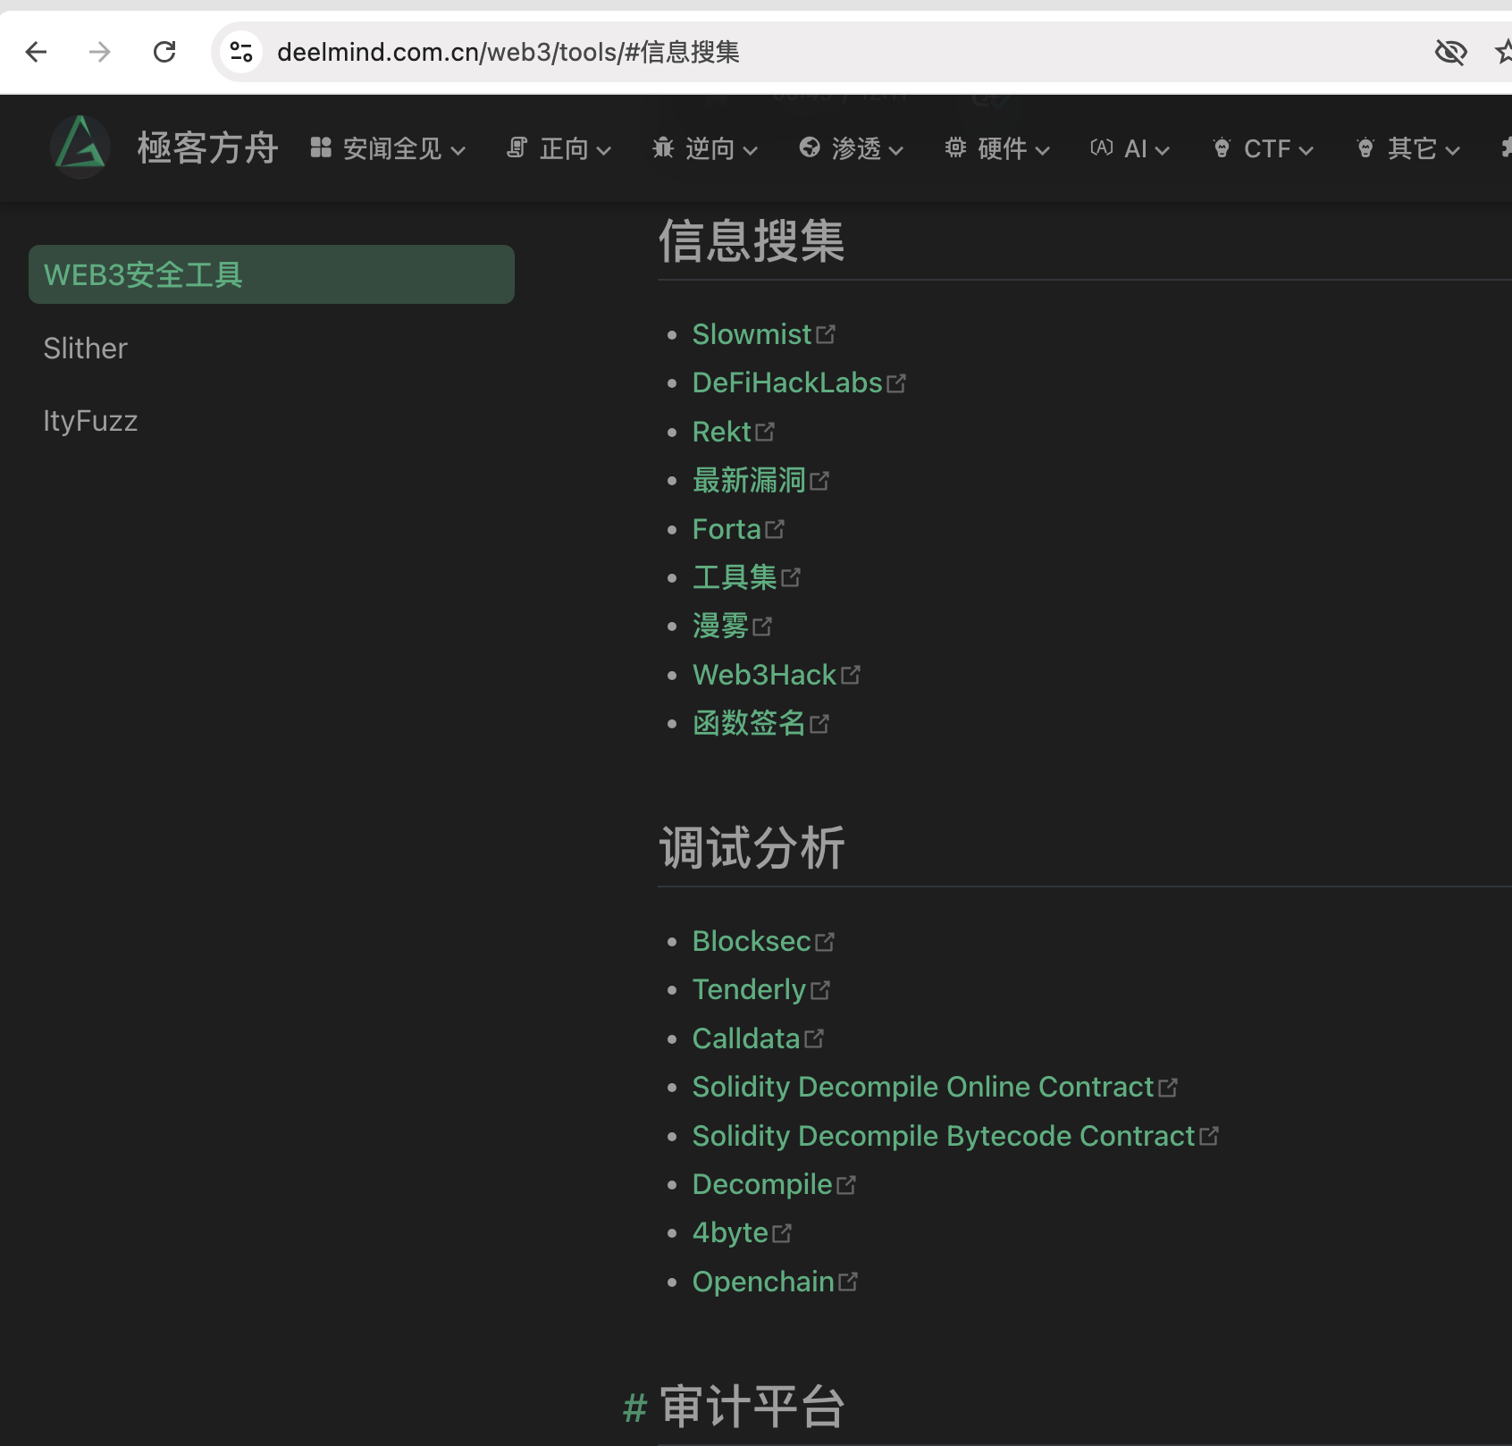Open Solidity Decompile Bytecode Contract link
Viewport: 1512px width, 1446px height.
pyautogui.click(x=943, y=1136)
